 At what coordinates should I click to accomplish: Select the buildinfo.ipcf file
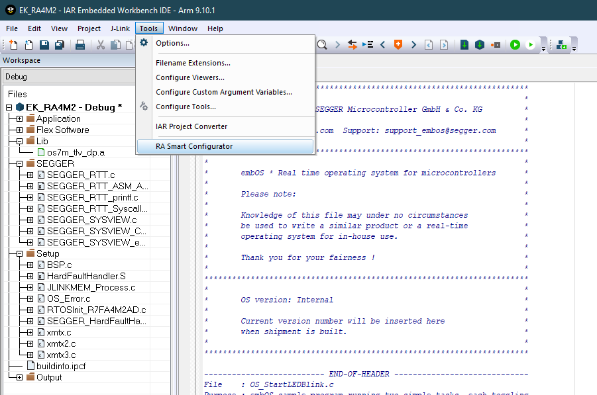pos(62,366)
